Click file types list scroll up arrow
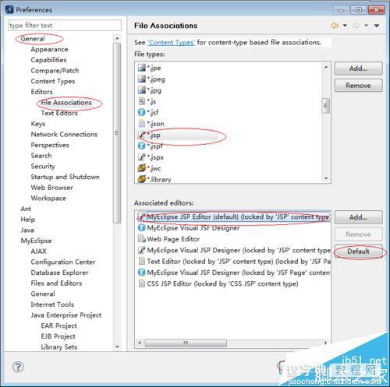The width and height of the screenshot is (390, 387). coord(326,67)
